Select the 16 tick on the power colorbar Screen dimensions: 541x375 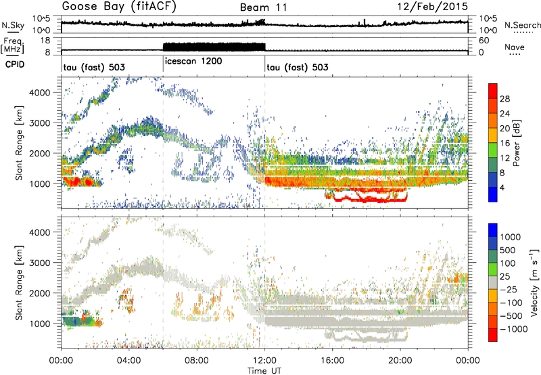[x=504, y=144]
